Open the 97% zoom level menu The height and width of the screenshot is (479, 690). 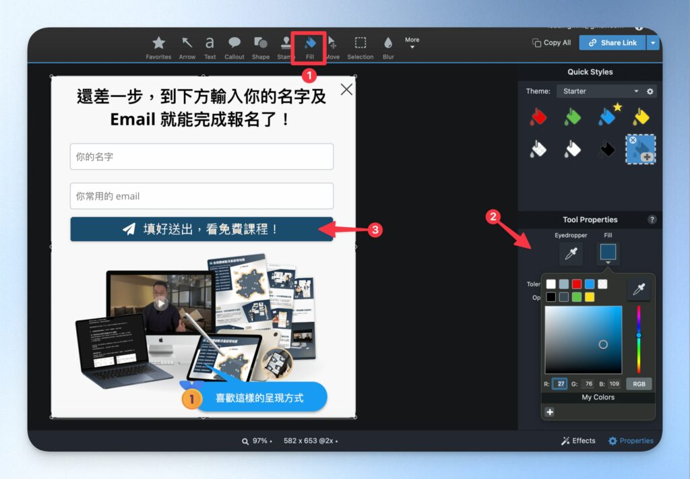coord(257,441)
